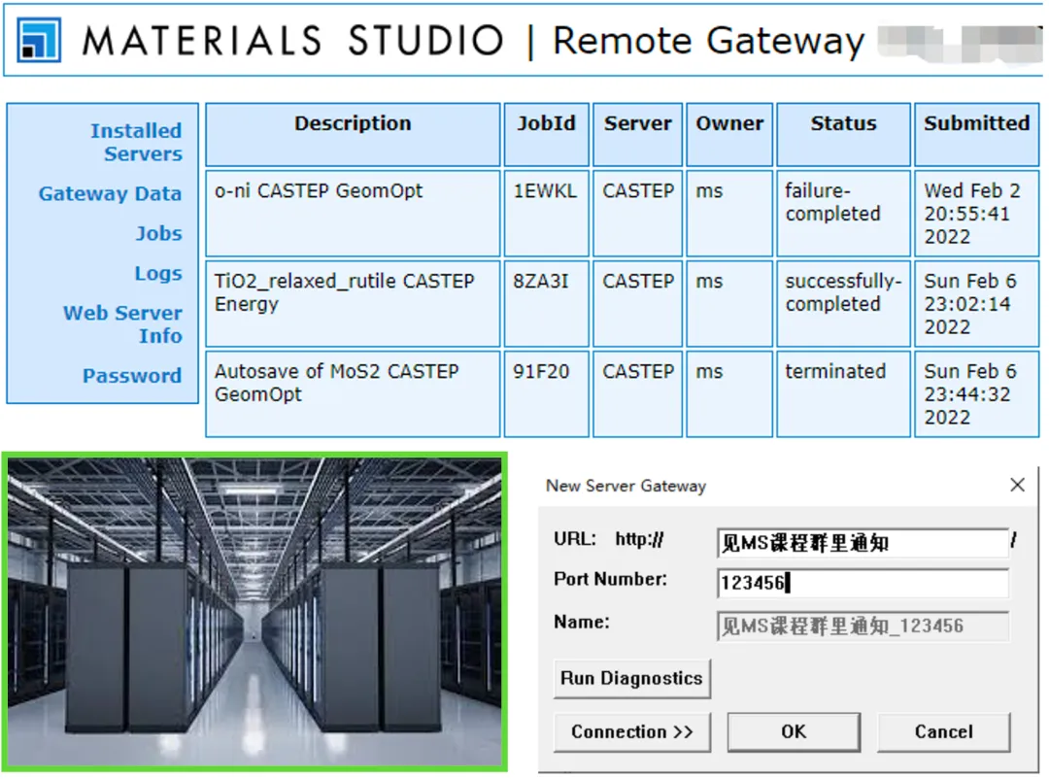The image size is (1049, 779).
Task: Expand the Connection >> options
Action: point(631,732)
